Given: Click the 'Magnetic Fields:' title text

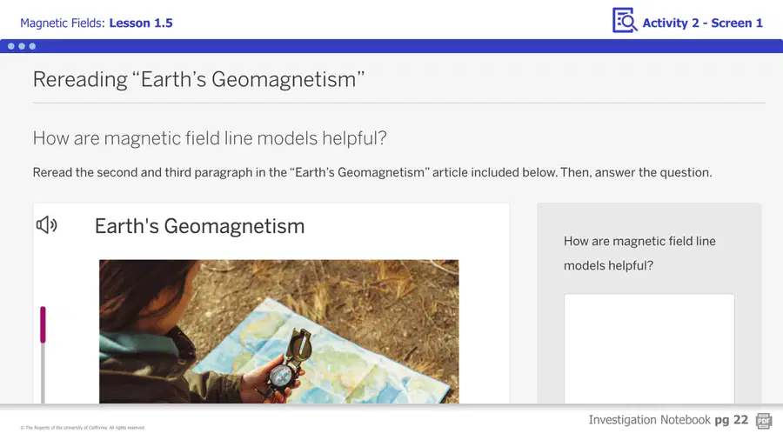Looking at the screenshot, I should coord(63,23).
